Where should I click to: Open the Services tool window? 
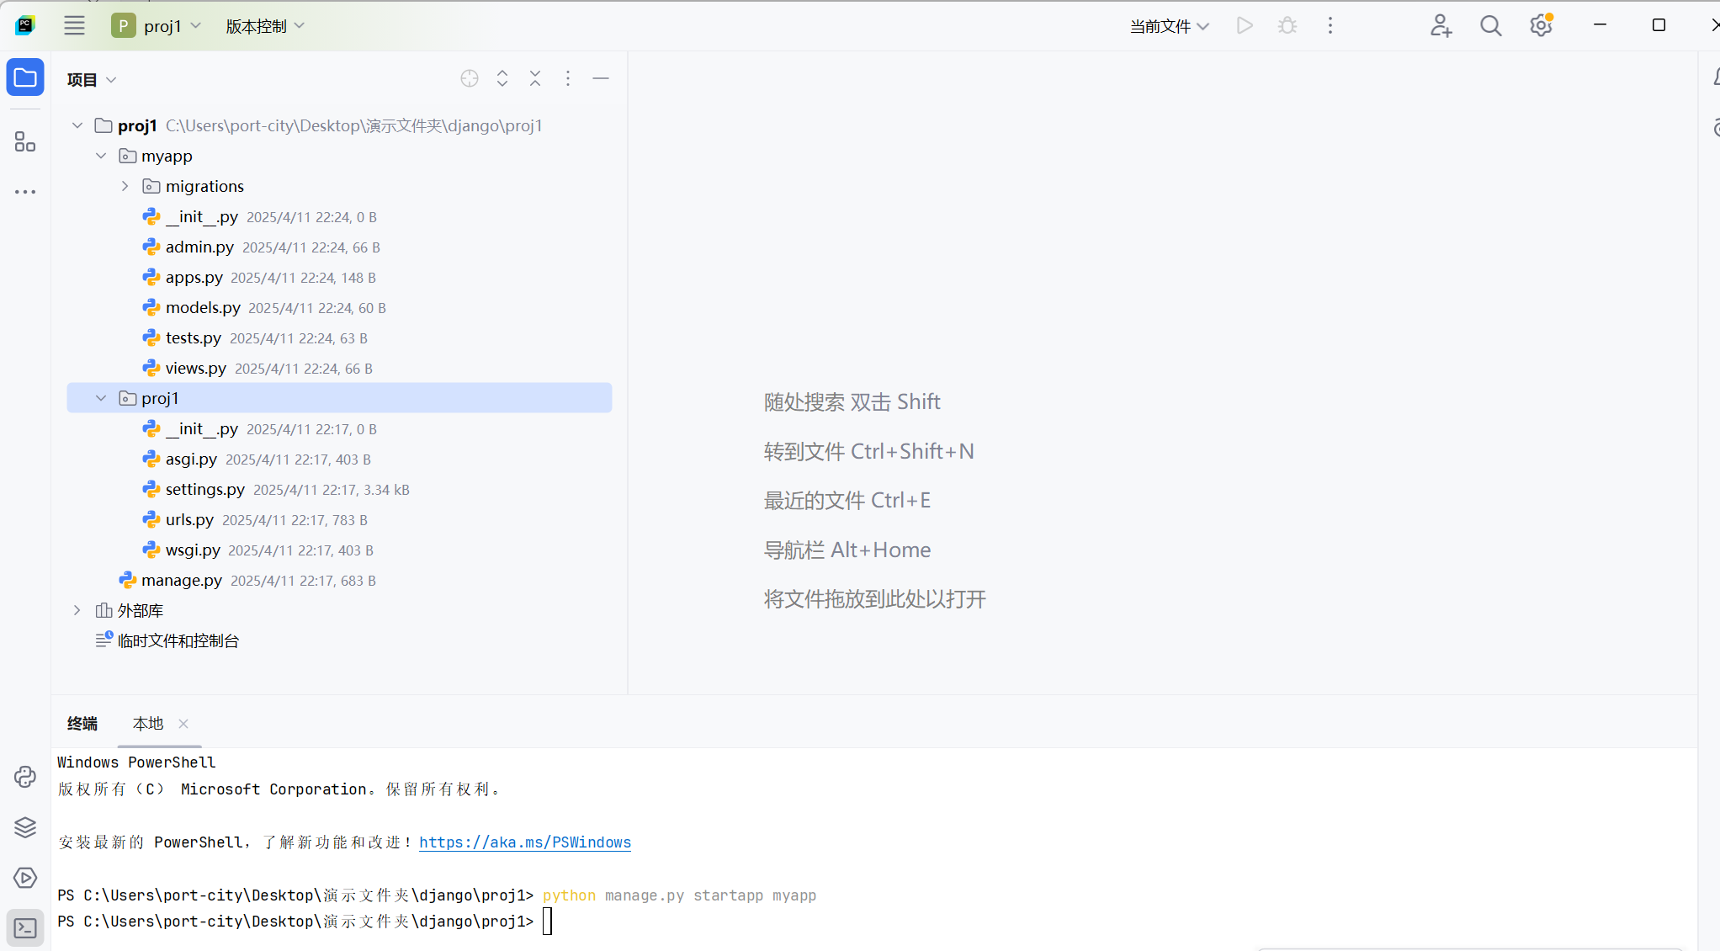[x=25, y=827]
